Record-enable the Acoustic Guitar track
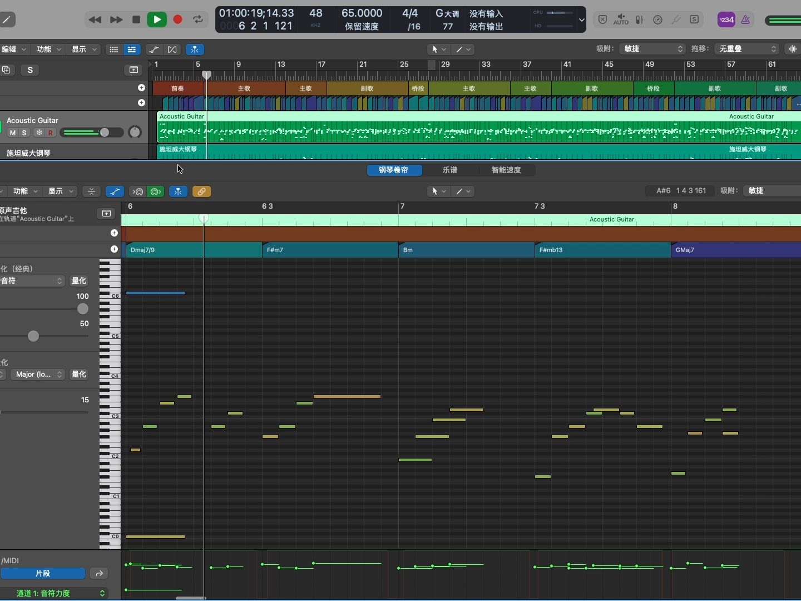801x601 pixels. point(50,133)
